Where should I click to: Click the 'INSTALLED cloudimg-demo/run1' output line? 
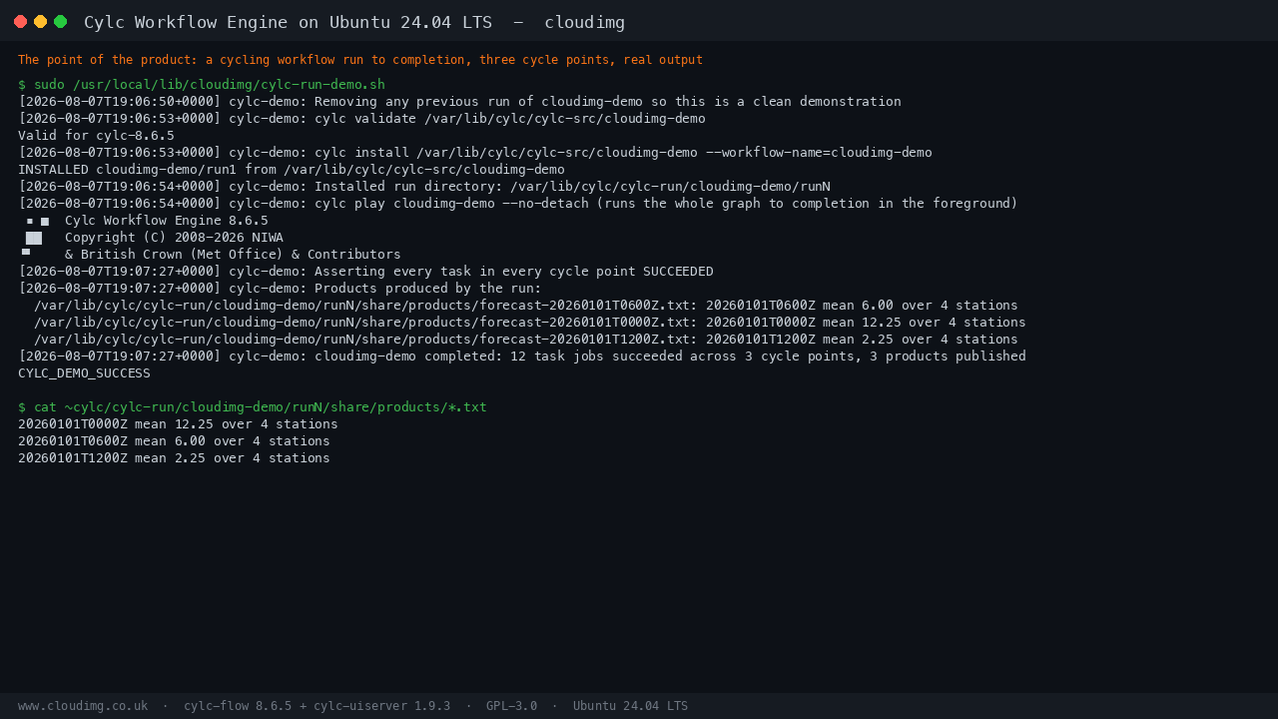[x=292, y=170]
